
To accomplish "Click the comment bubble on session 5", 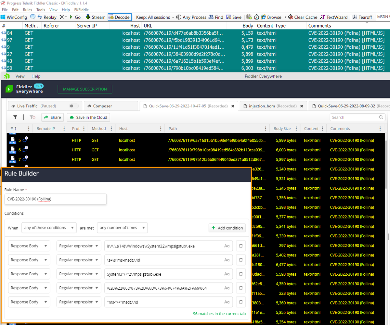I will click(25, 140).
